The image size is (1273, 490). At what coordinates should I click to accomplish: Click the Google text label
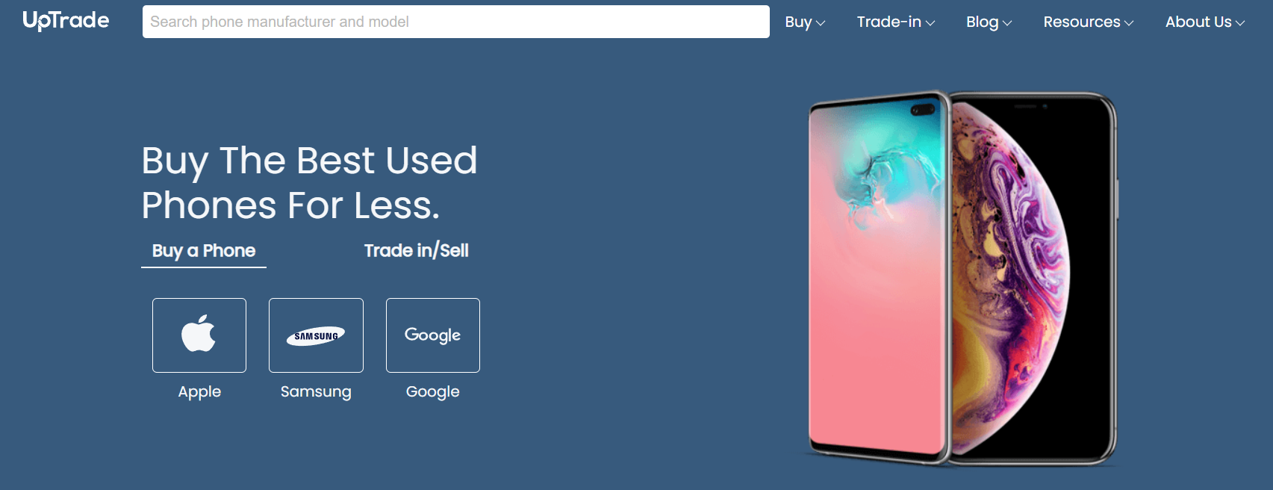point(433,391)
